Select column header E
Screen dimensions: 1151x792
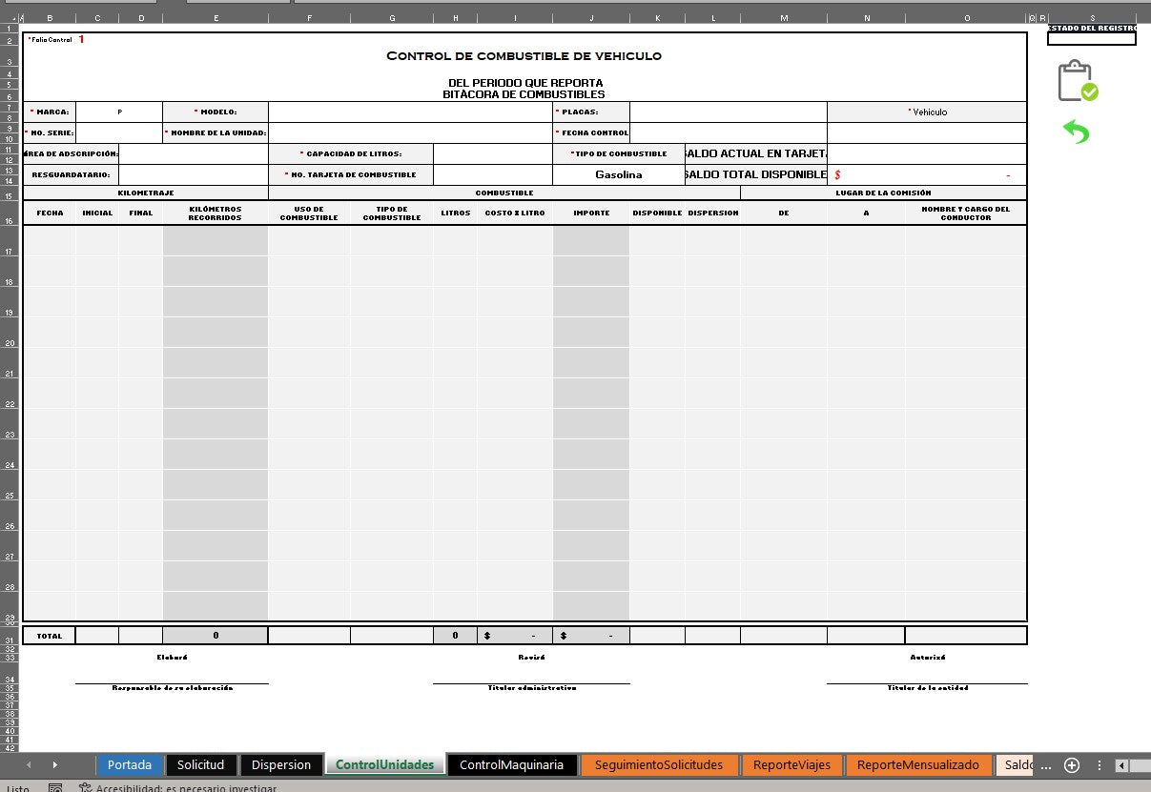click(x=216, y=18)
